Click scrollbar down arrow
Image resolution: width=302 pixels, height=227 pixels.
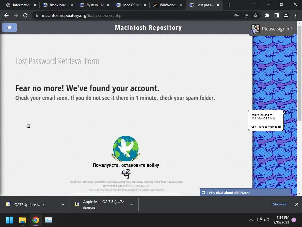299,193
